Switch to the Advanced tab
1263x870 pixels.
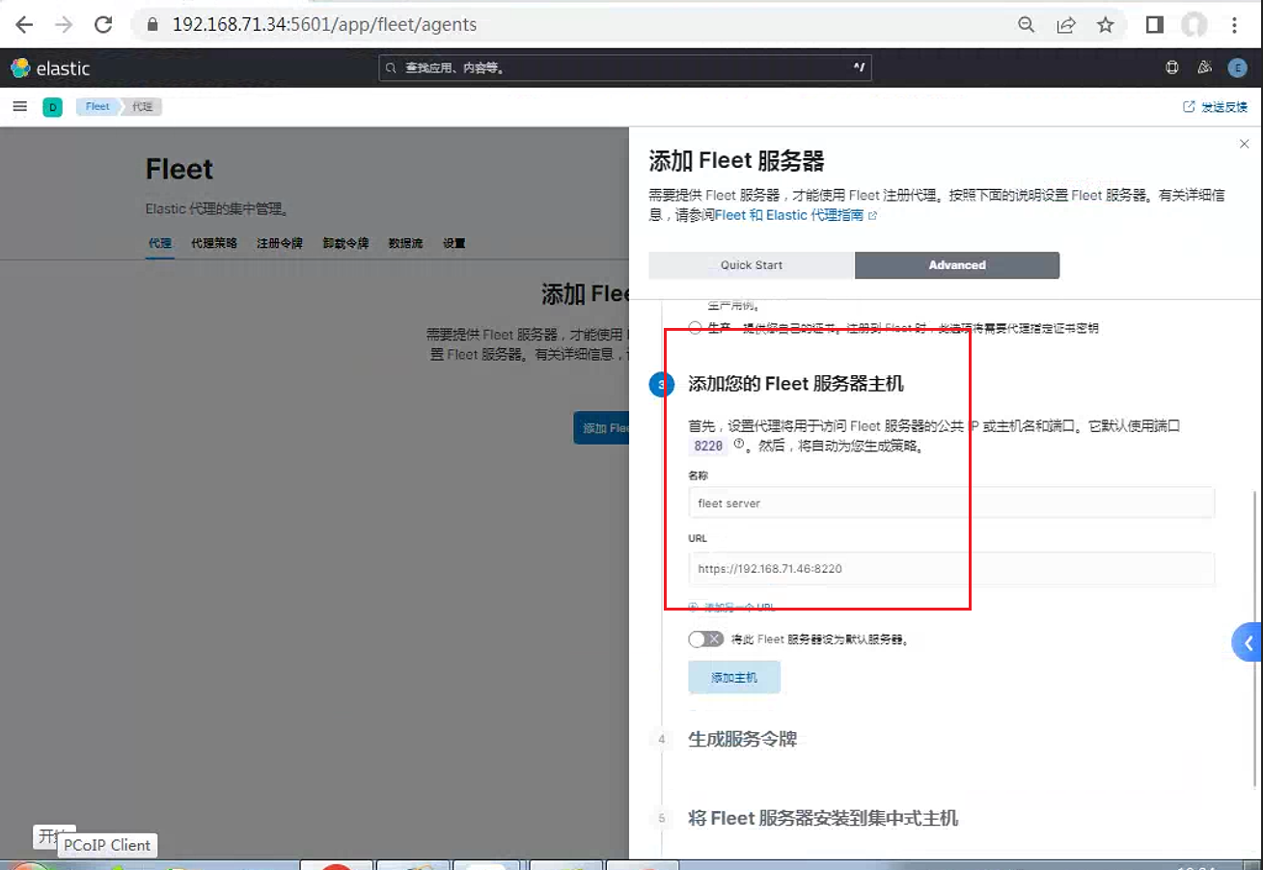(x=957, y=265)
